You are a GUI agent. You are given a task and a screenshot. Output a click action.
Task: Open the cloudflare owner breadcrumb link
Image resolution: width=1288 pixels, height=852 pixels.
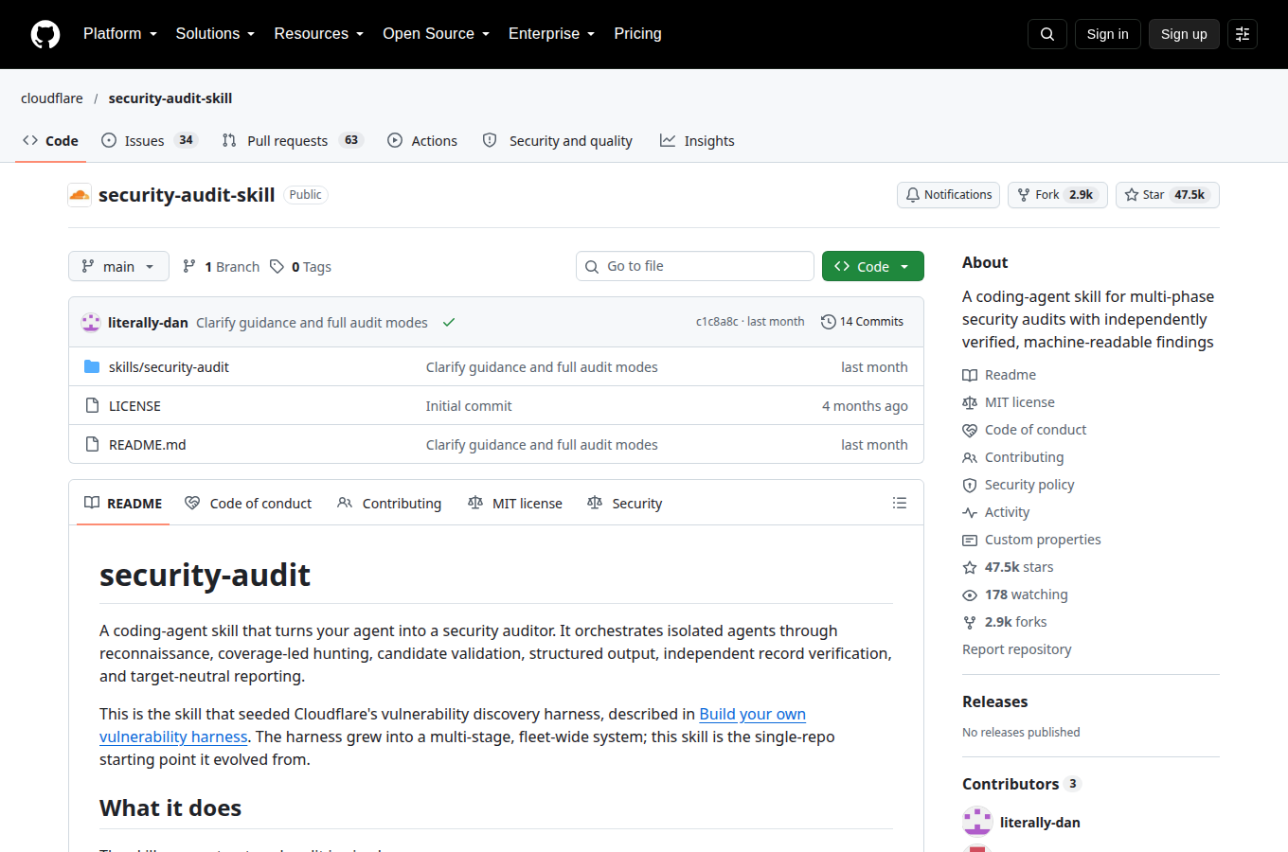click(x=52, y=98)
